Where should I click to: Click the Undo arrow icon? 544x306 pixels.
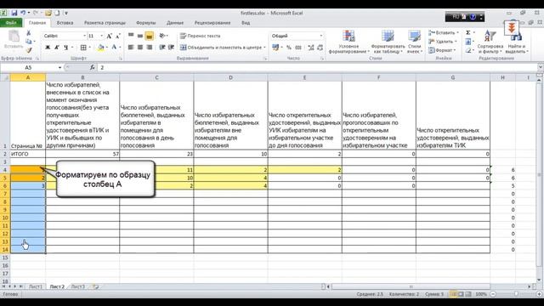point(23,14)
